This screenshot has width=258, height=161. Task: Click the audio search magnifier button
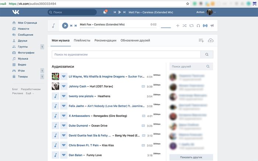[x=207, y=54]
